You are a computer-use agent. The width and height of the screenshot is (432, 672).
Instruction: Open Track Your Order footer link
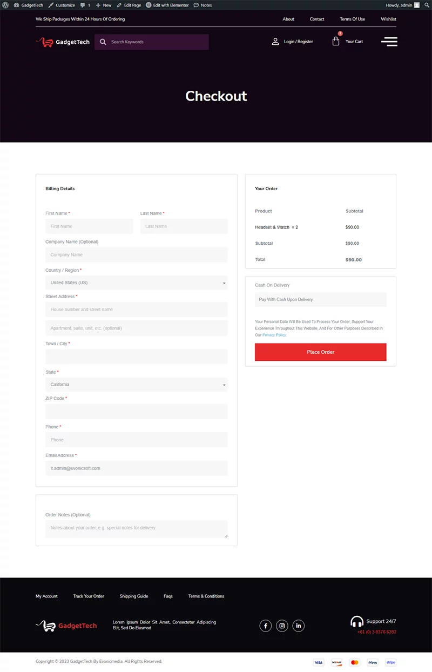click(x=89, y=596)
